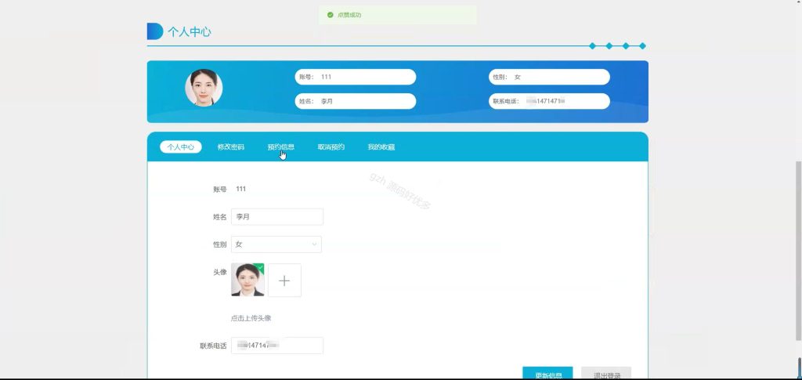Click the round profile photo in banner
The width and height of the screenshot is (802, 380).
(204, 88)
